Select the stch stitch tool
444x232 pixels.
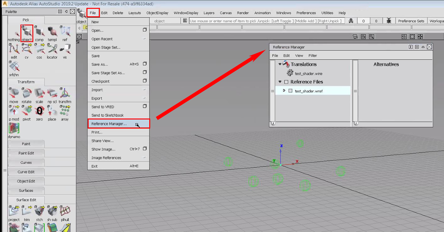click(x=39, y=213)
